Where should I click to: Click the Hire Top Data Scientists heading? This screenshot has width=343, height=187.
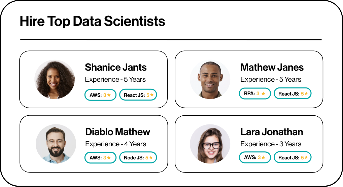tap(92, 22)
